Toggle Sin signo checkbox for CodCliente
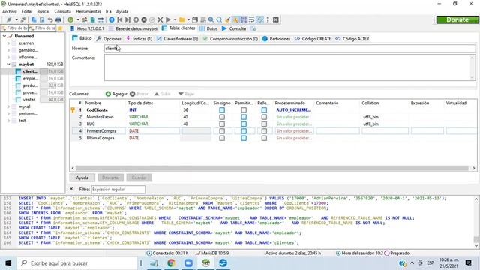The image size is (480, 270). coord(222,110)
